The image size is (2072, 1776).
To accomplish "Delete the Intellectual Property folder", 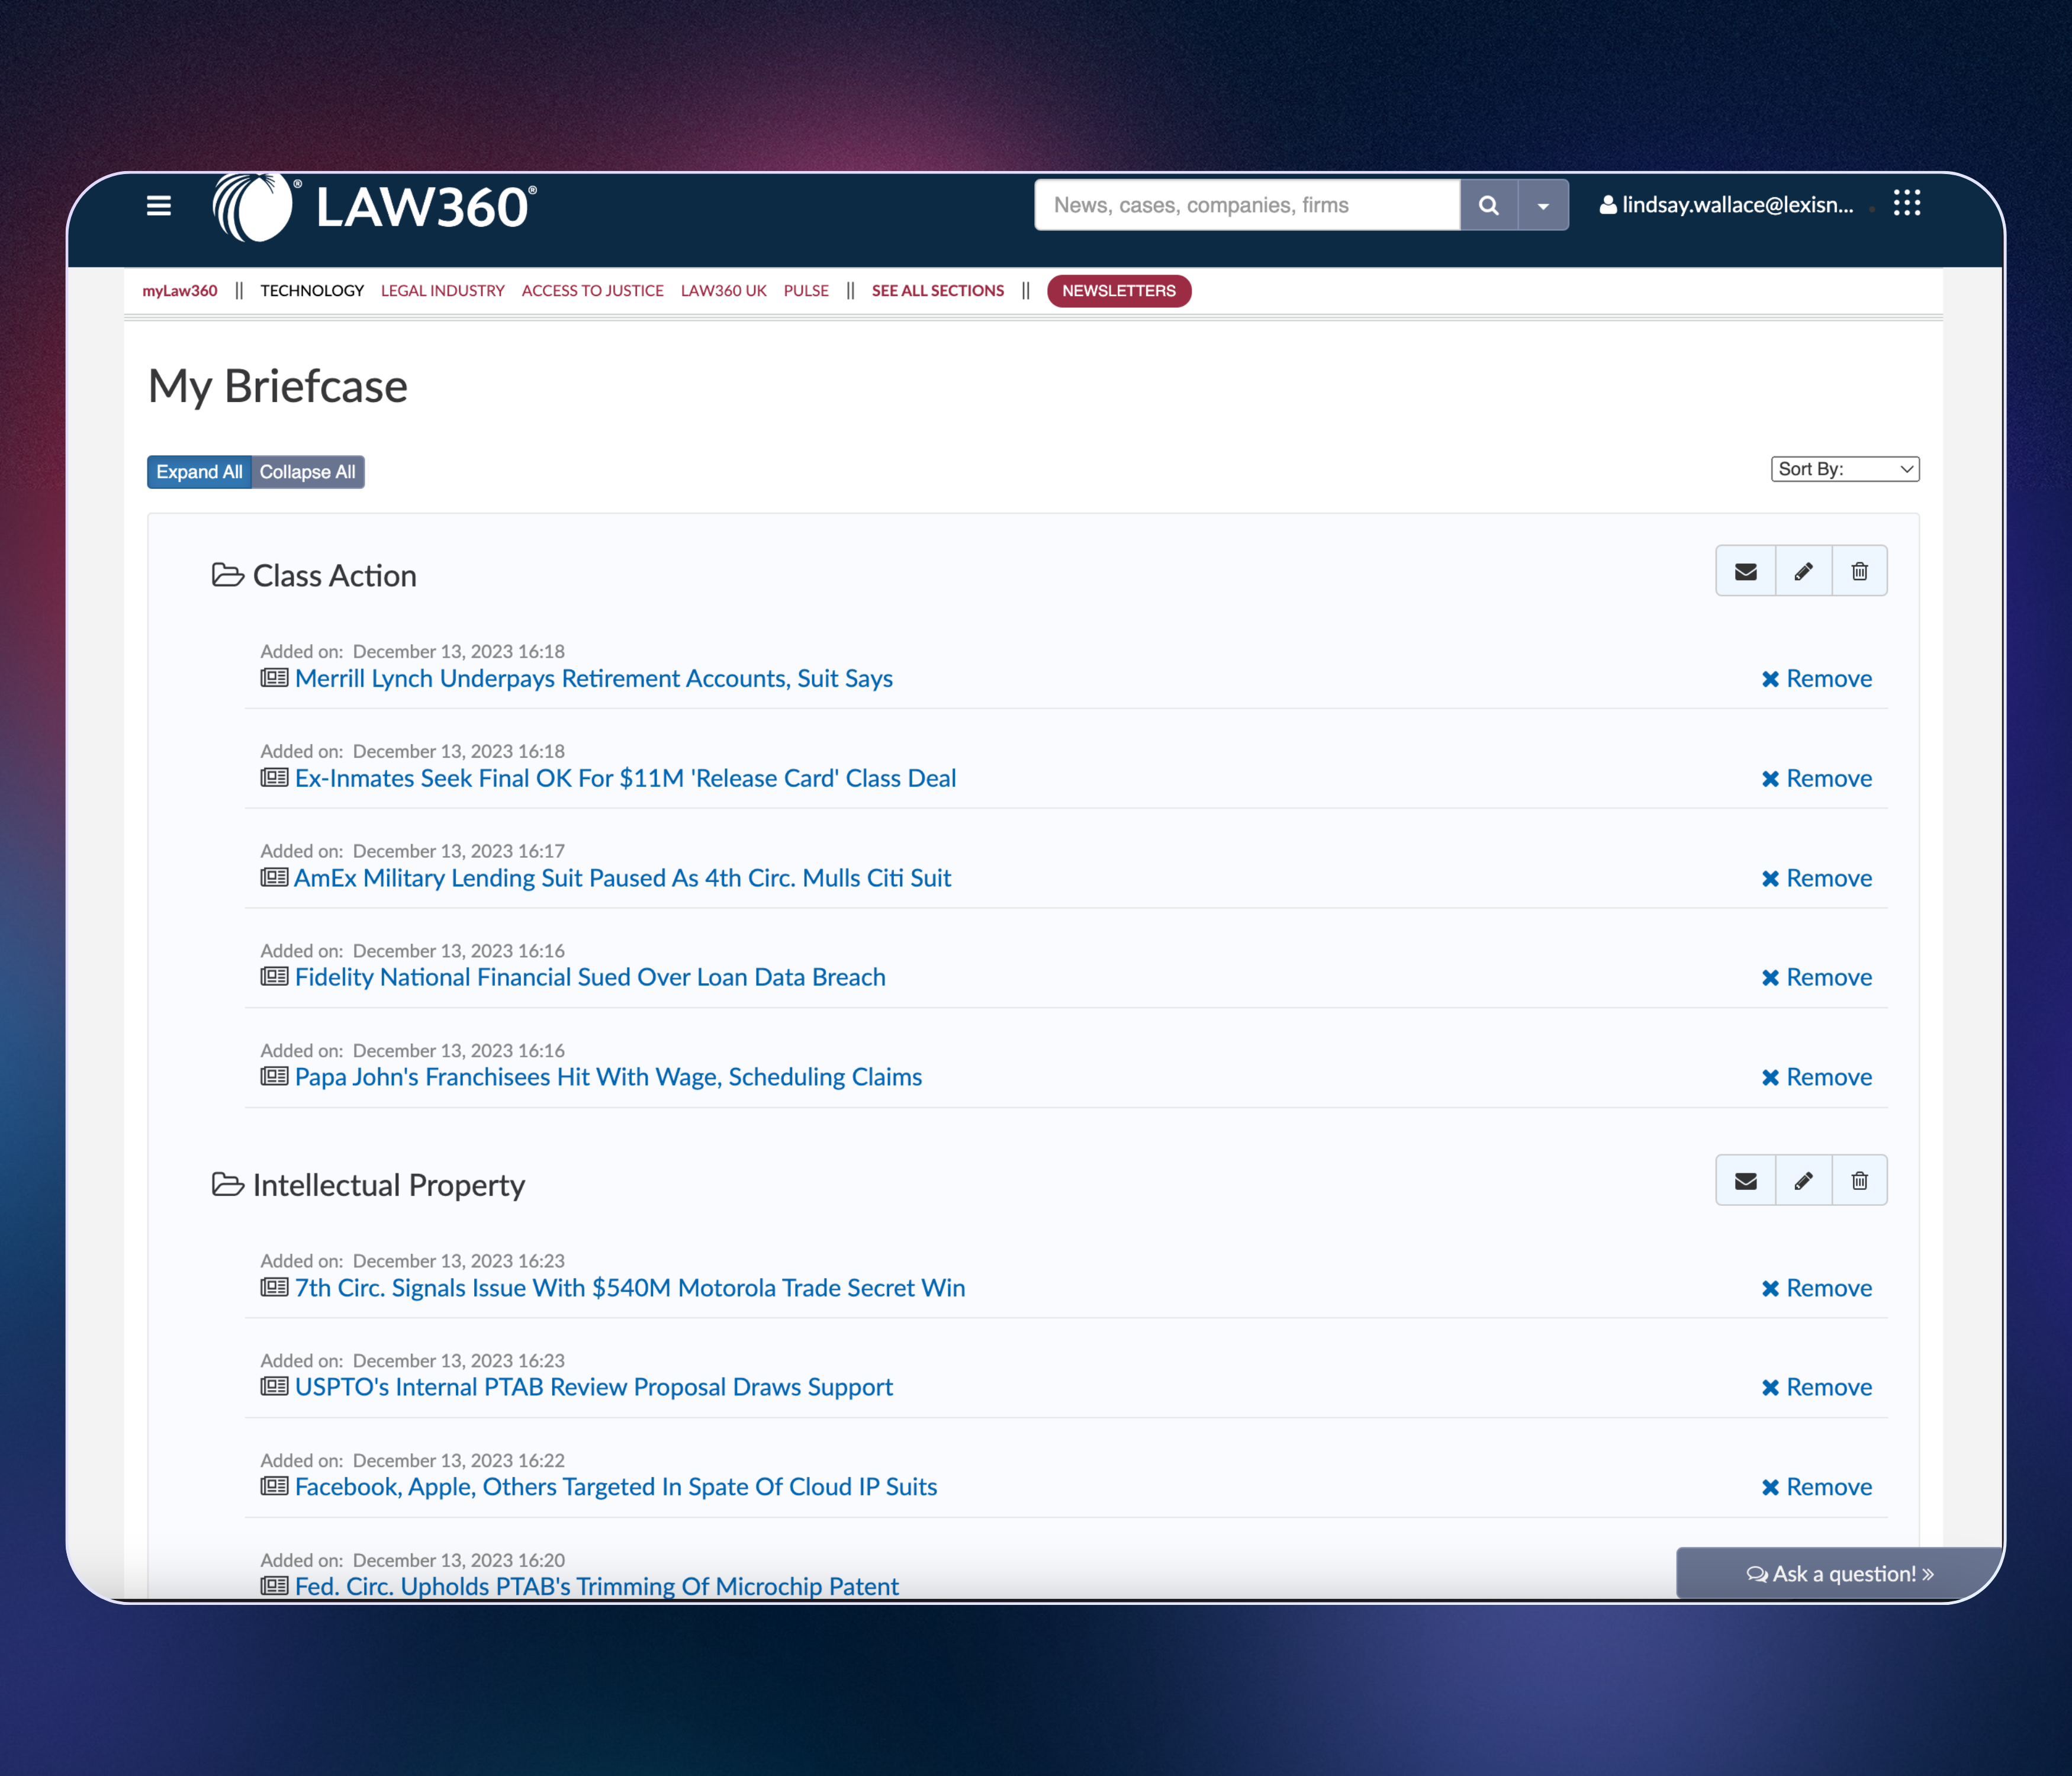I will (1859, 1181).
